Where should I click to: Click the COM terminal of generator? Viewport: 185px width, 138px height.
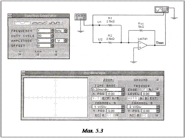pyautogui.click(x=38, y=55)
